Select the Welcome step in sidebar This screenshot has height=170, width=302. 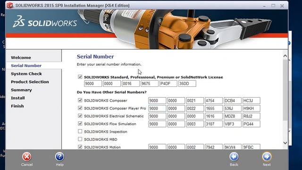click(21, 58)
